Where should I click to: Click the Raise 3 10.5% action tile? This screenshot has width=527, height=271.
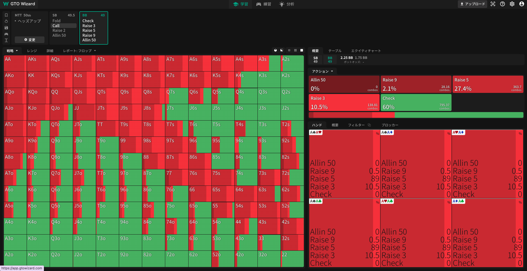click(x=344, y=102)
